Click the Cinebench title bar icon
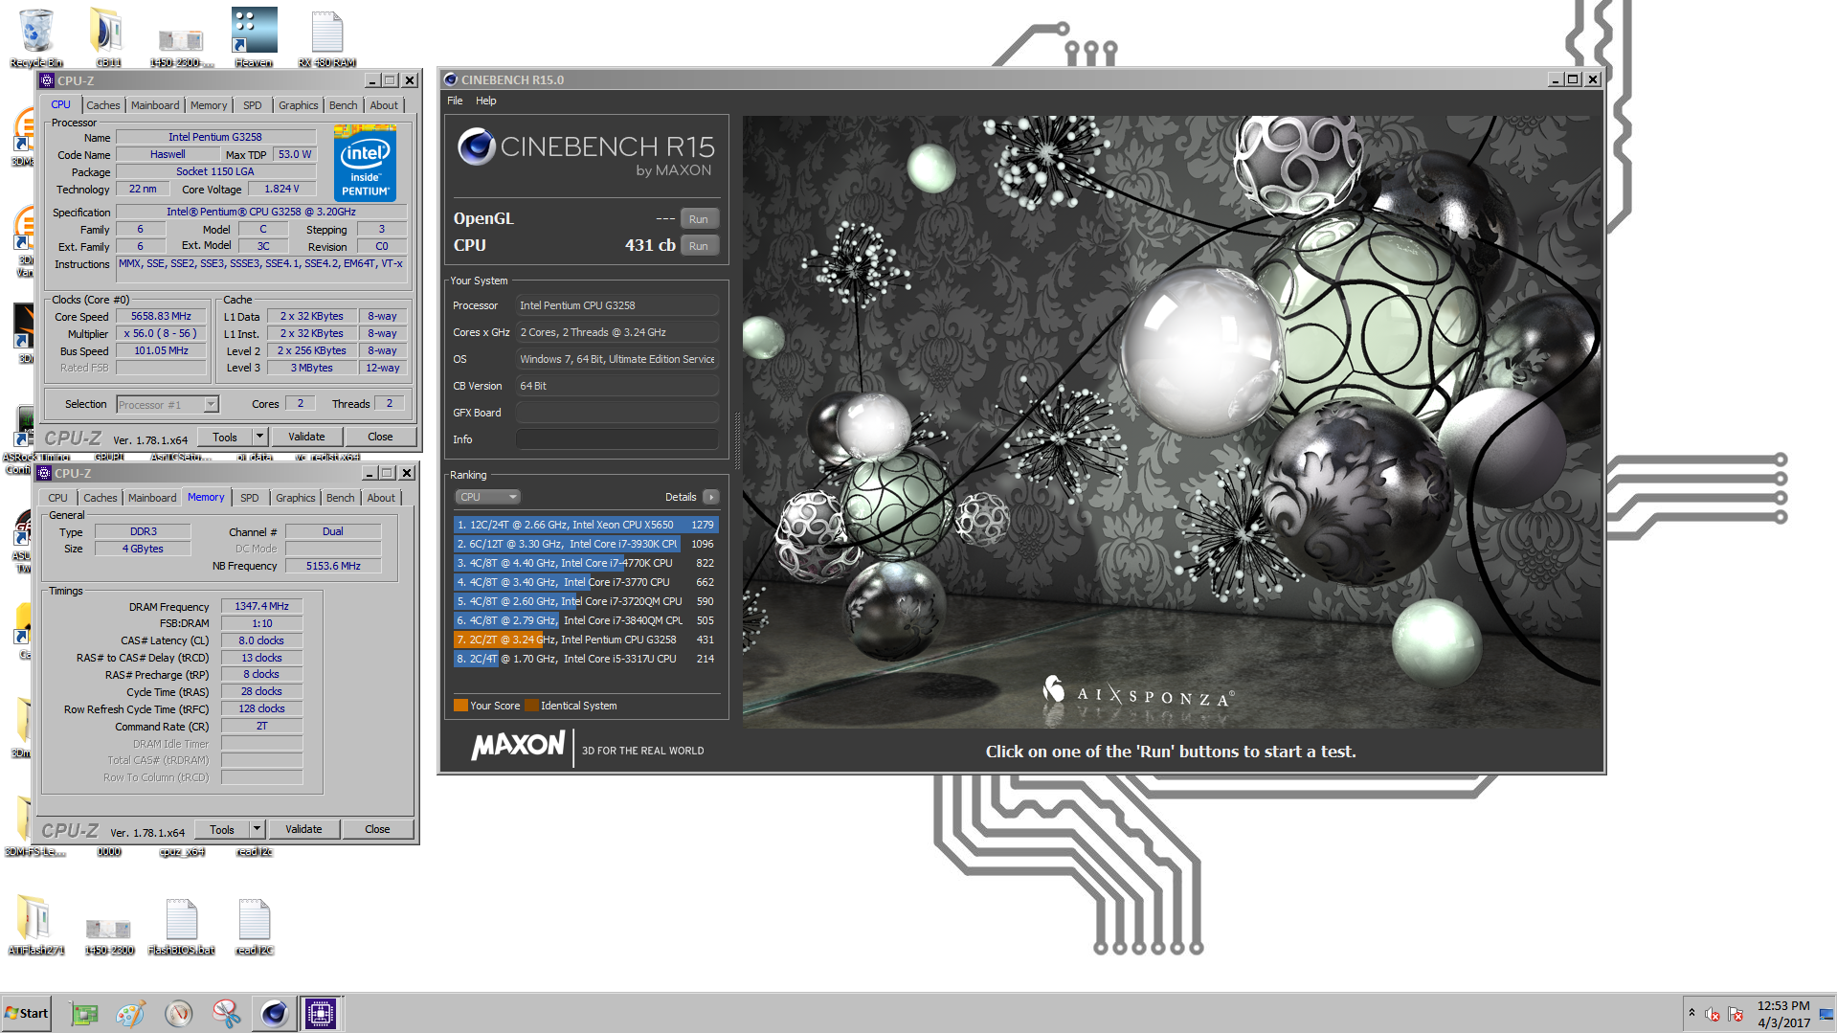Viewport: 1837px width, 1033px height. pyautogui.click(x=451, y=79)
